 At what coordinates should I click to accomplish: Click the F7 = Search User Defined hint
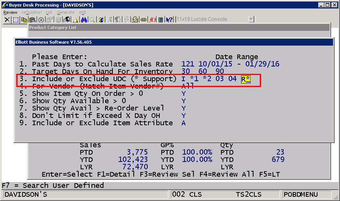[53, 186]
